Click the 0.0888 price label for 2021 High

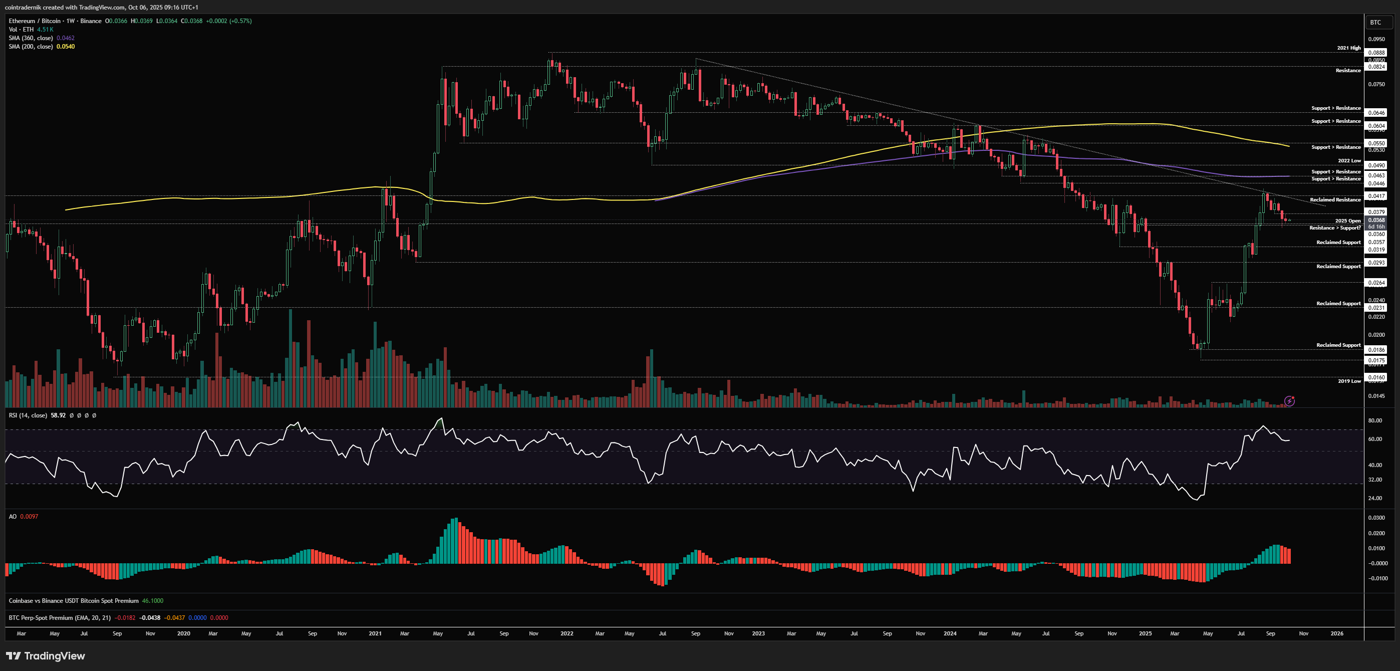coord(1376,53)
